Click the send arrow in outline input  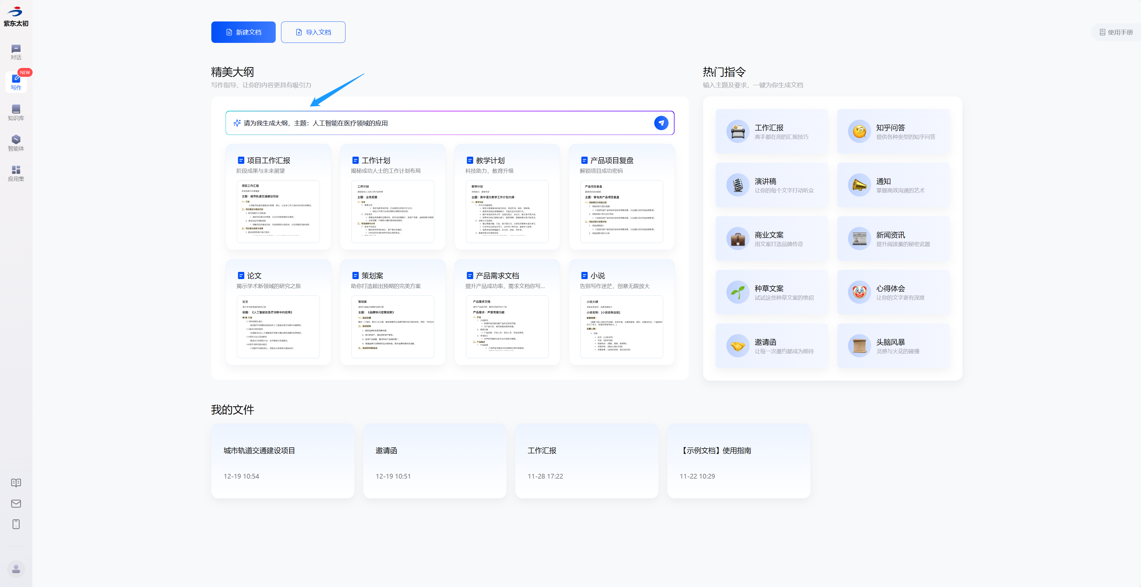click(x=661, y=123)
